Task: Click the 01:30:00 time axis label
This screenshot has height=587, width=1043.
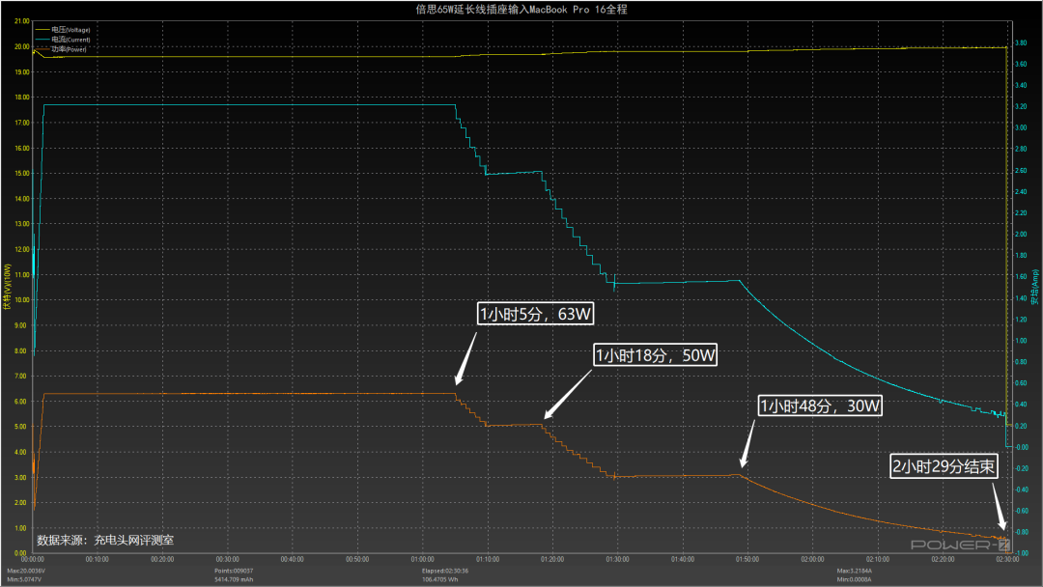Action: [x=617, y=559]
